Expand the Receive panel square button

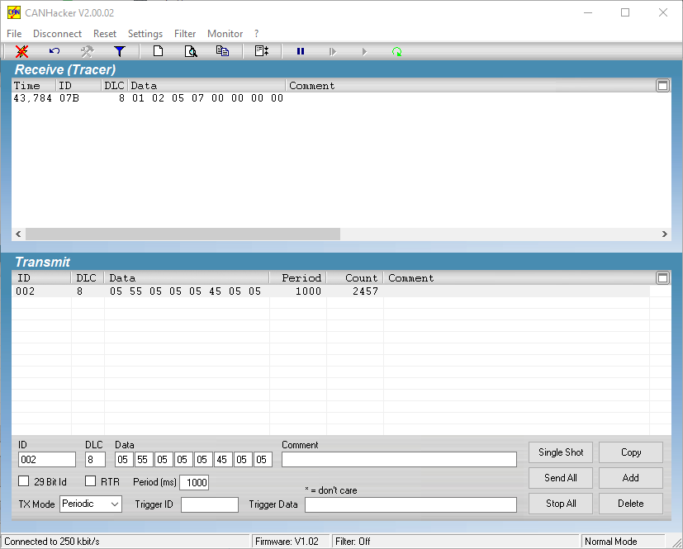pos(662,85)
